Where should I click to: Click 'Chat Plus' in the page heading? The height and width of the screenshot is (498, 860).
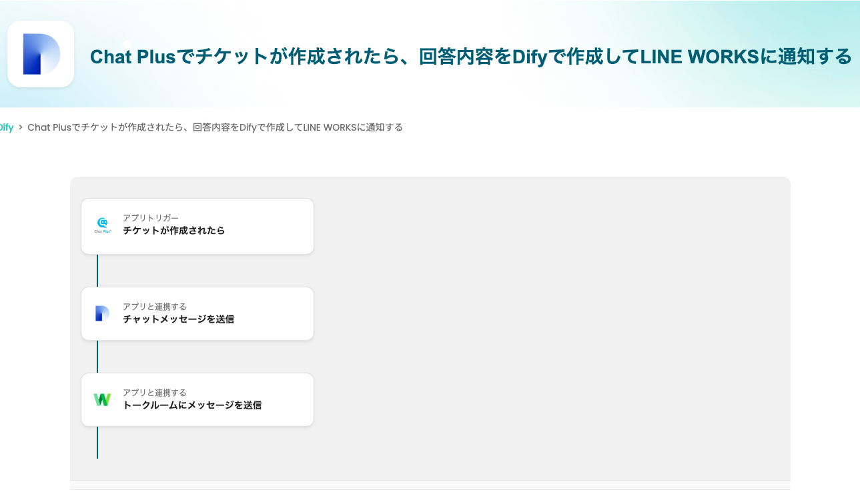pyautogui.click(x=132, y=57)
